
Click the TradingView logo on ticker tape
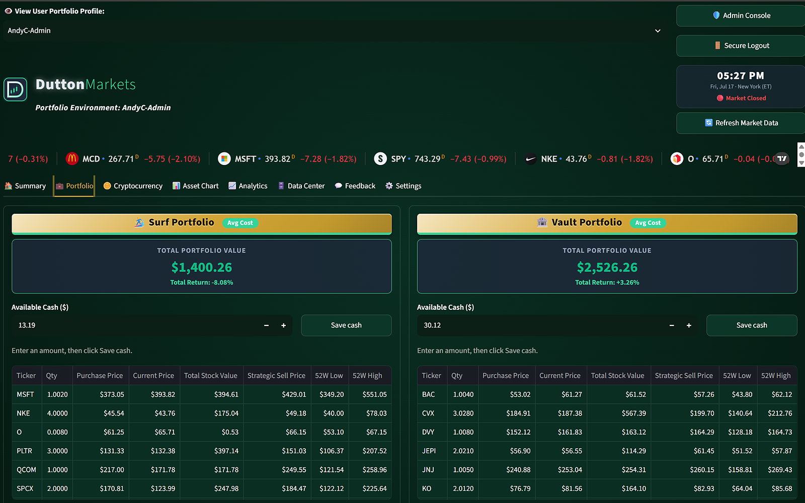(x=782, y=158)
